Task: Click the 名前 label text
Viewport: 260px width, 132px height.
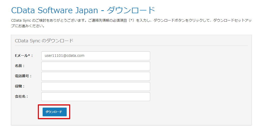Action: [20, 66]
